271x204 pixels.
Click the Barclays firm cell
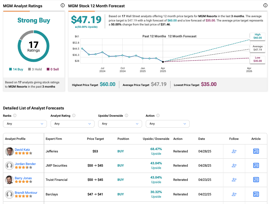[x=52, y=194]
